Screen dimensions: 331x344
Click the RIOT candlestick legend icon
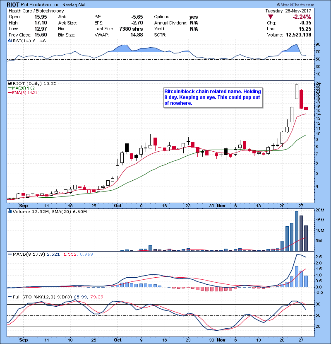pos(10,84)
